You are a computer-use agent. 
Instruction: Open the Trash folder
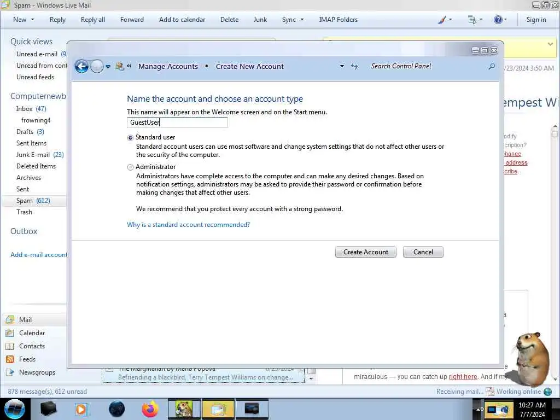pos(24,212)
